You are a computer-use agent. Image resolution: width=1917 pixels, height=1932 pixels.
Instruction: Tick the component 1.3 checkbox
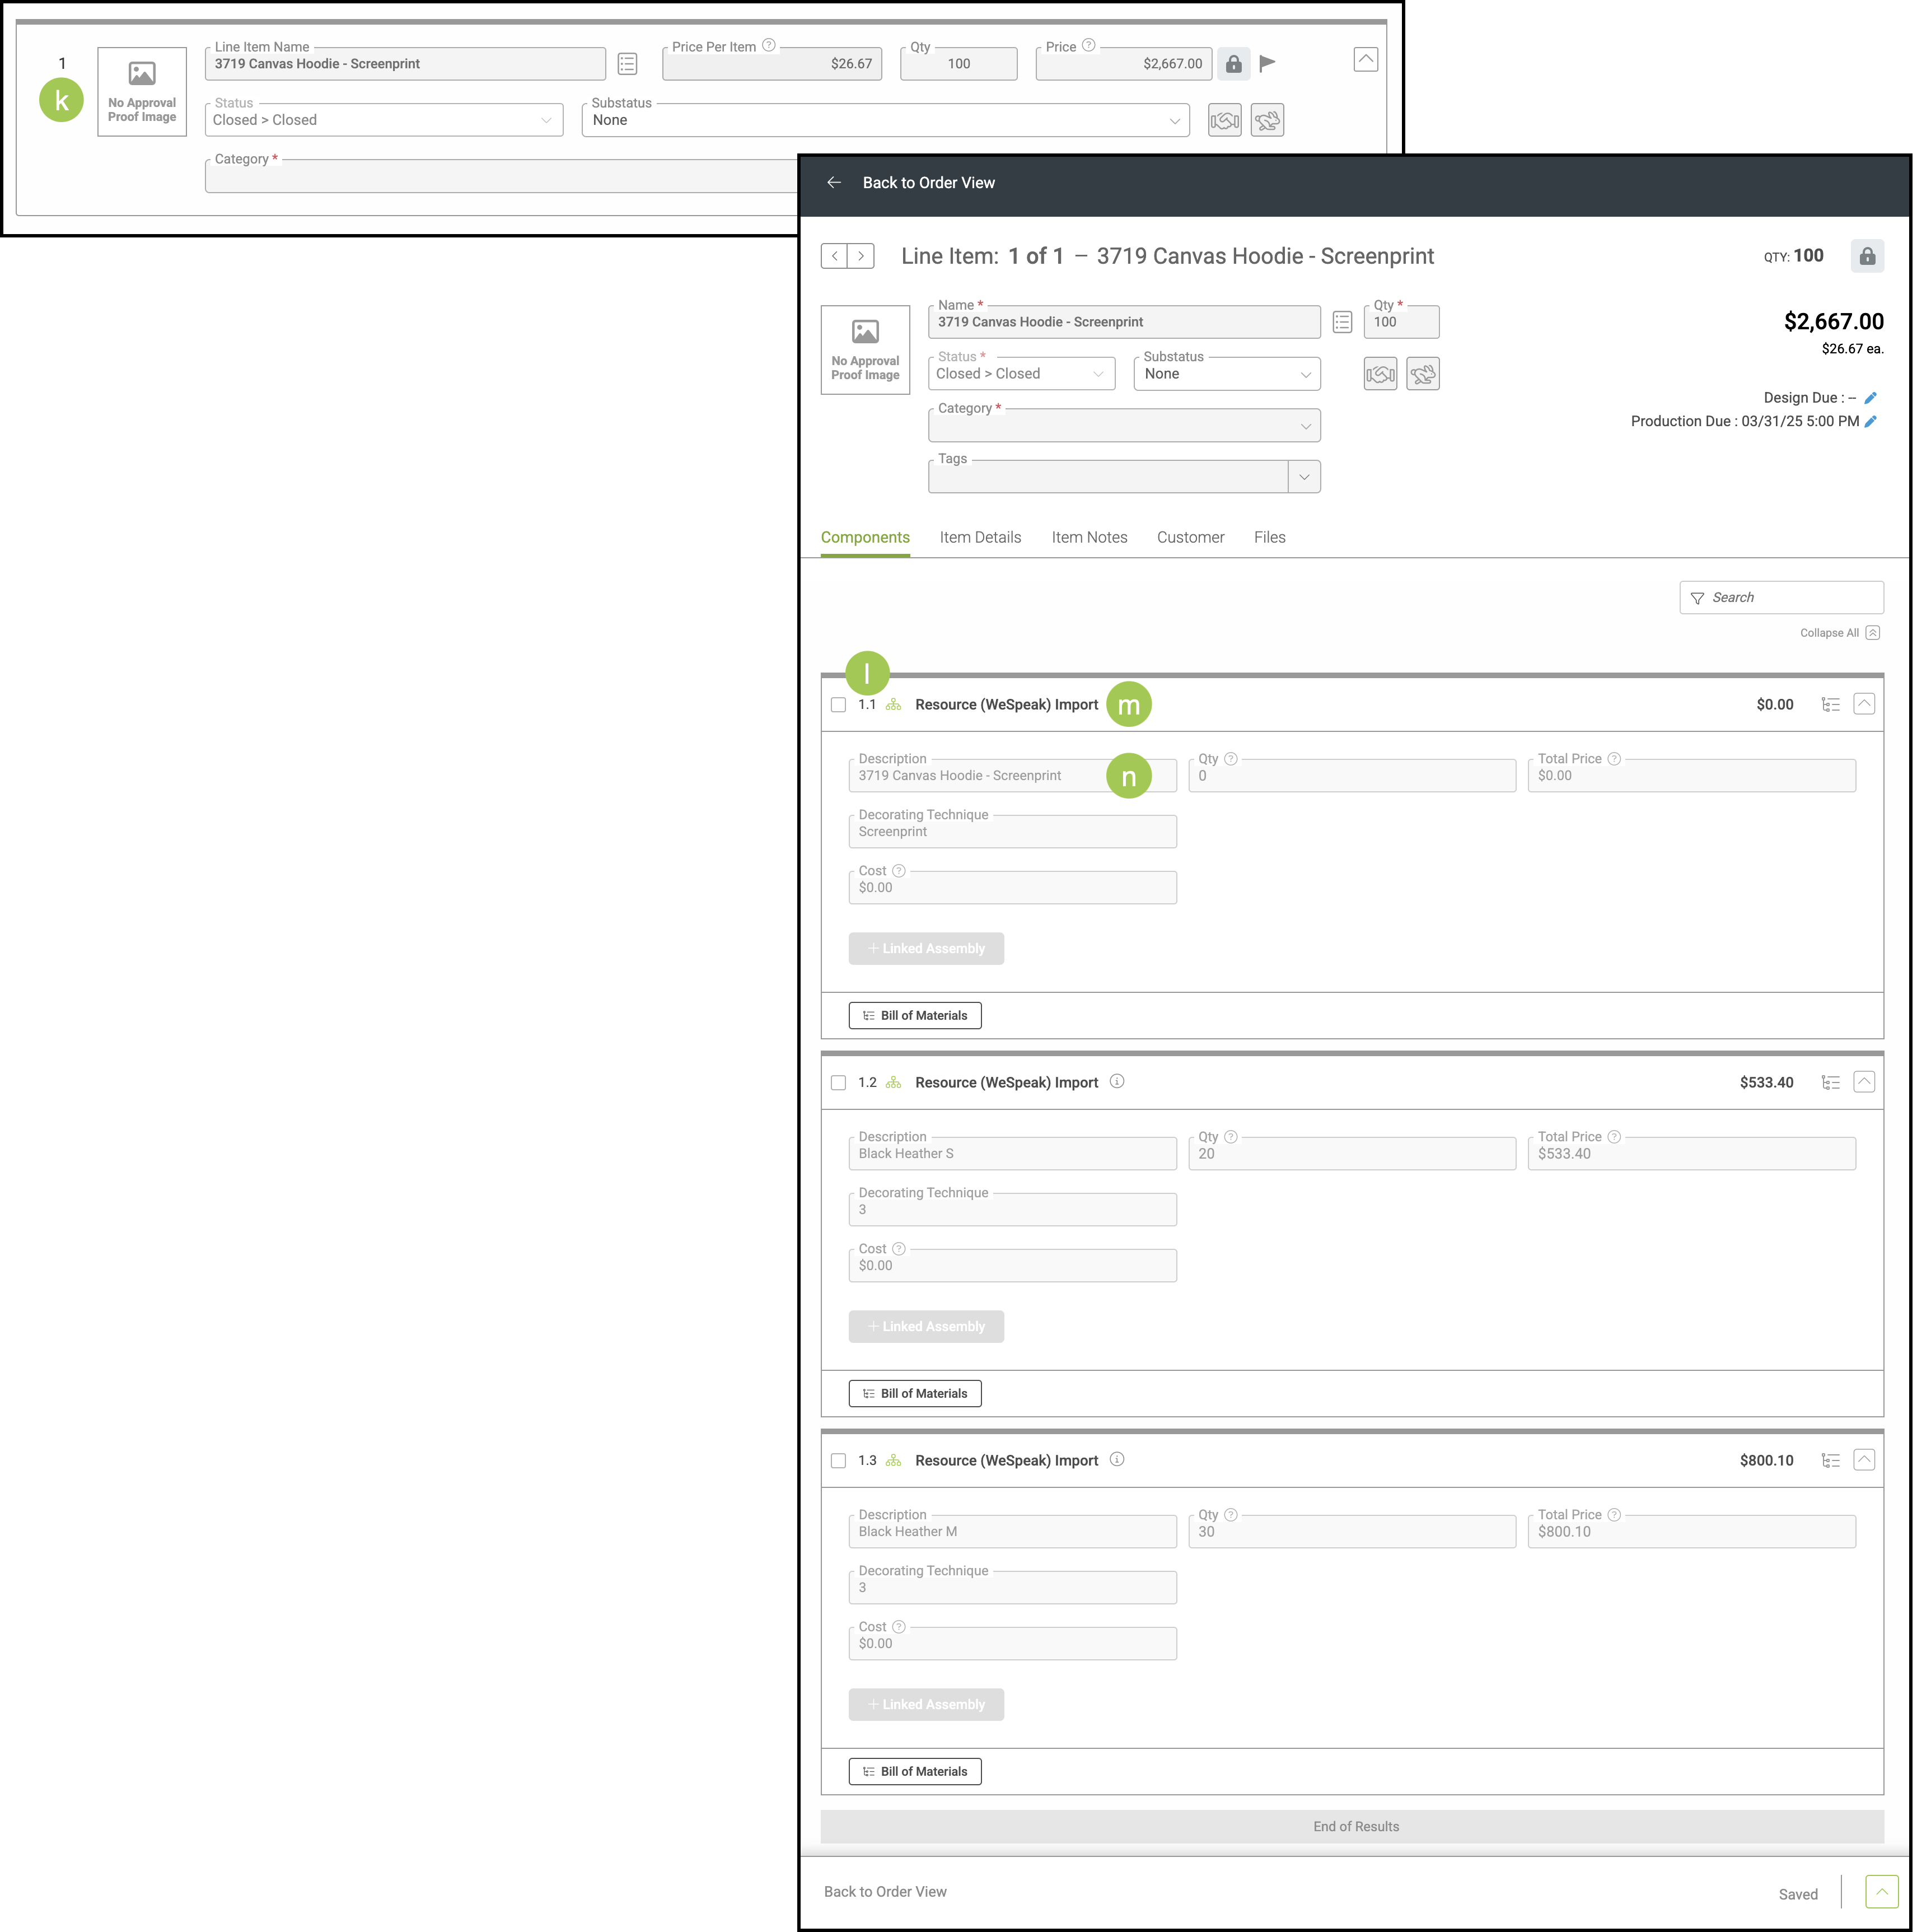tap(838, 1461)
